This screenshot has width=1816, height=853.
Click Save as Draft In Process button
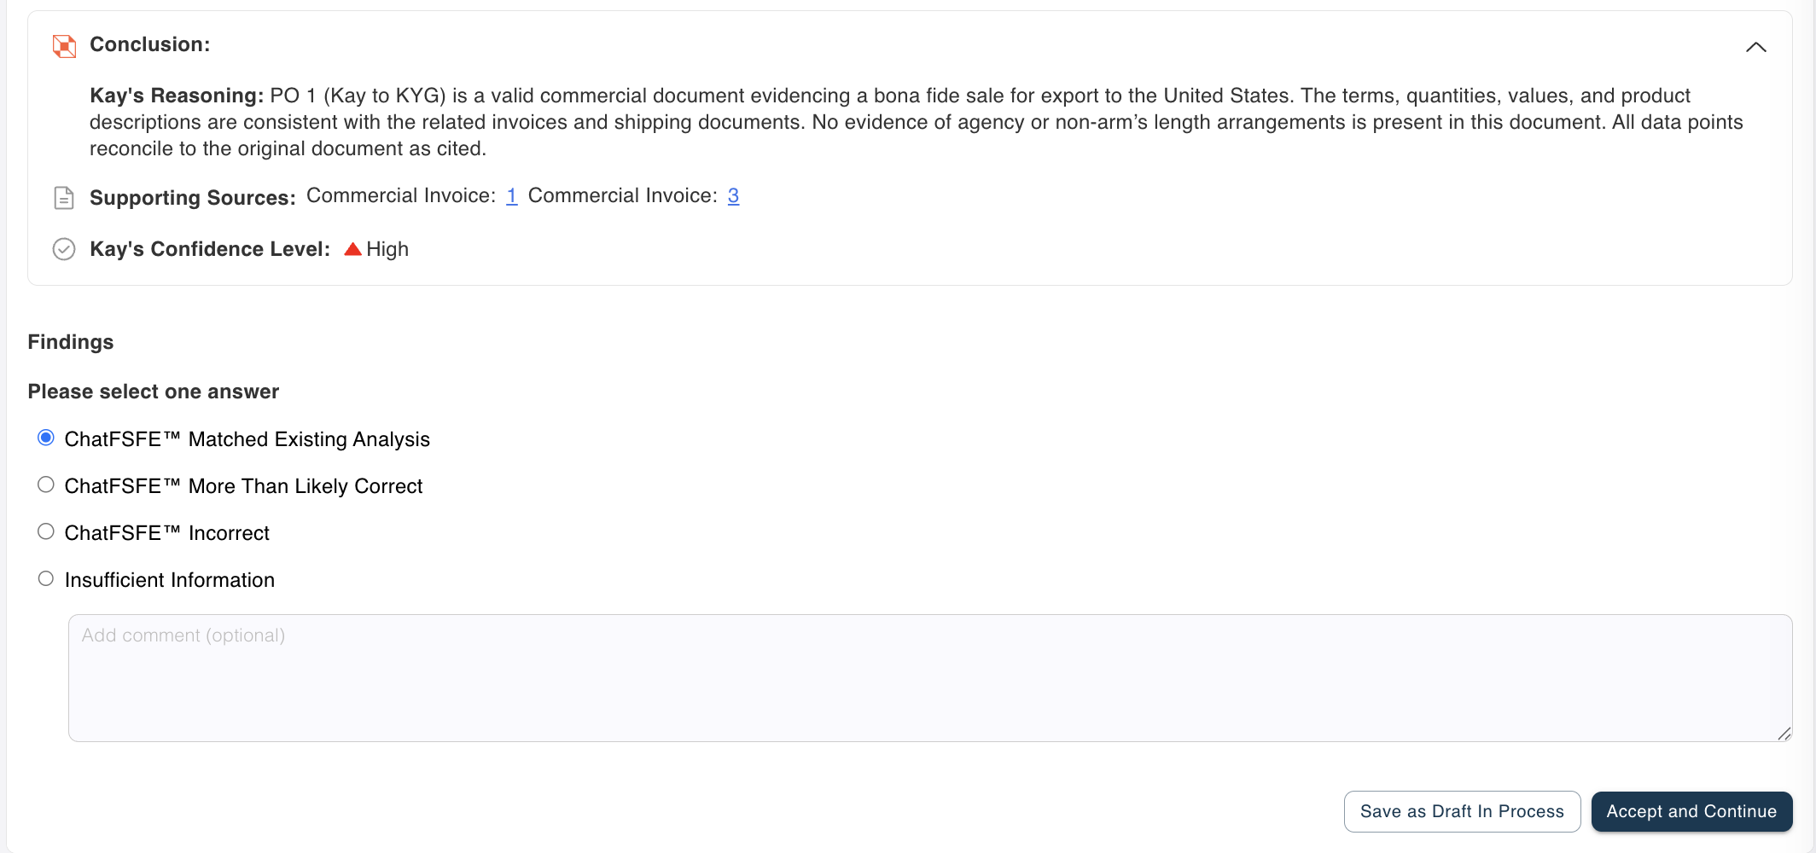tap(1462, 811)
